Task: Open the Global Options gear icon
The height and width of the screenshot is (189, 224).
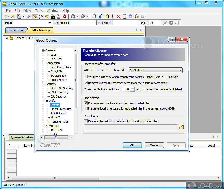Action: tap(131, 16)
